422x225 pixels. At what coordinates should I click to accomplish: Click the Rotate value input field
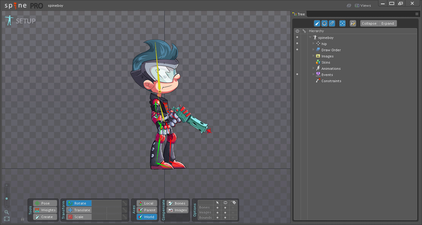[x=106, y=203]
